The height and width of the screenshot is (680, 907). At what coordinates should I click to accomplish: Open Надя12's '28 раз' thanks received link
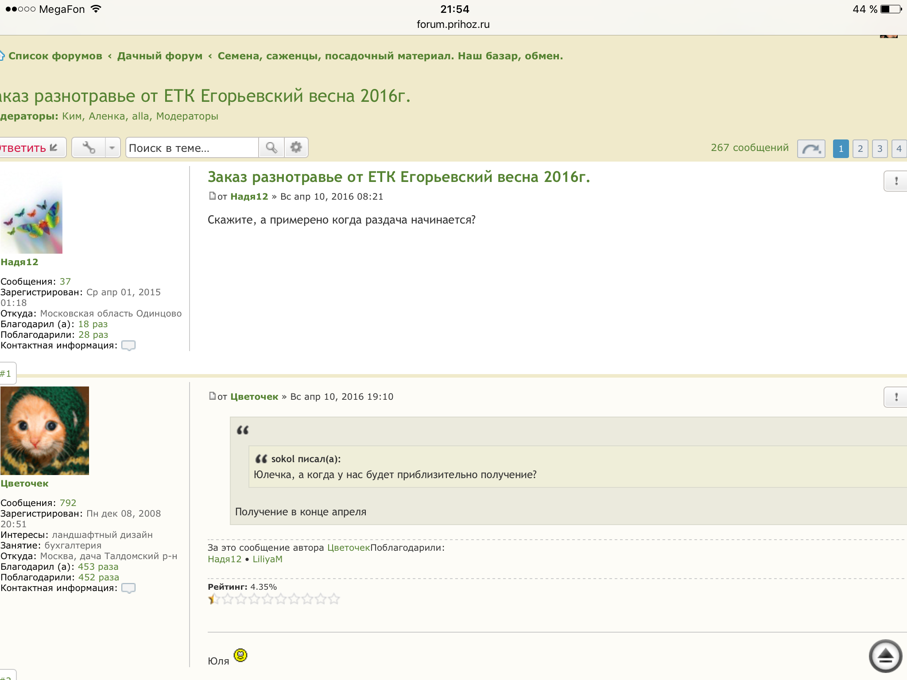(93, 335)
